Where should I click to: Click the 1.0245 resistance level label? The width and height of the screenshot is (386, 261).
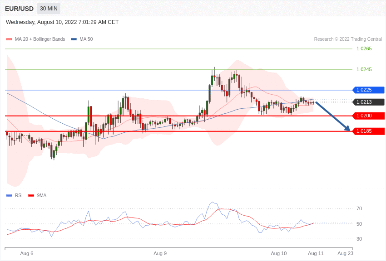click(x=364, y=69)
